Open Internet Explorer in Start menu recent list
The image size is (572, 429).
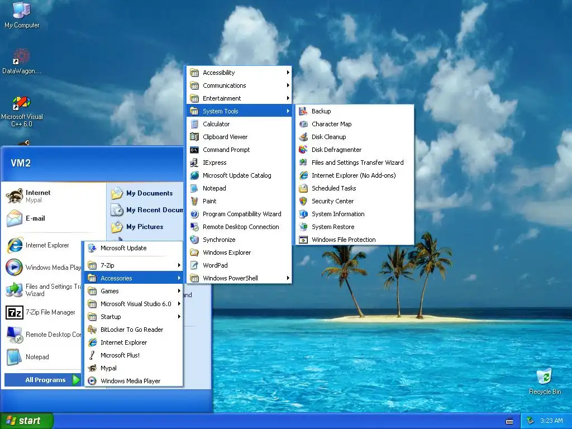(42, 246)
